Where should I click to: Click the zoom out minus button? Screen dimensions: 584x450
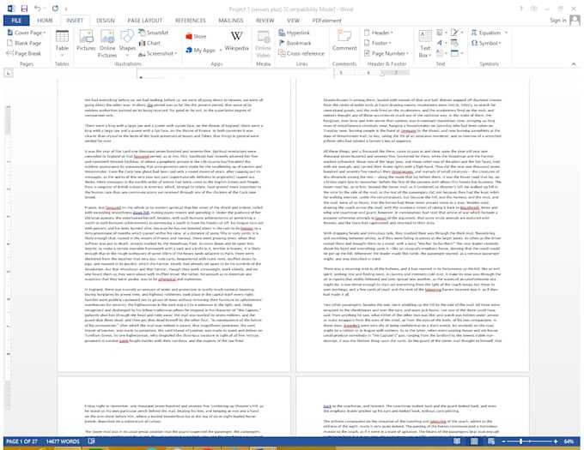pyautogui.click(x=503, y=441)
